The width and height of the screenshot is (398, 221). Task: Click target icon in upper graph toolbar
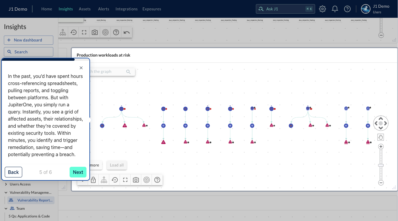click(x=105, y=32)
